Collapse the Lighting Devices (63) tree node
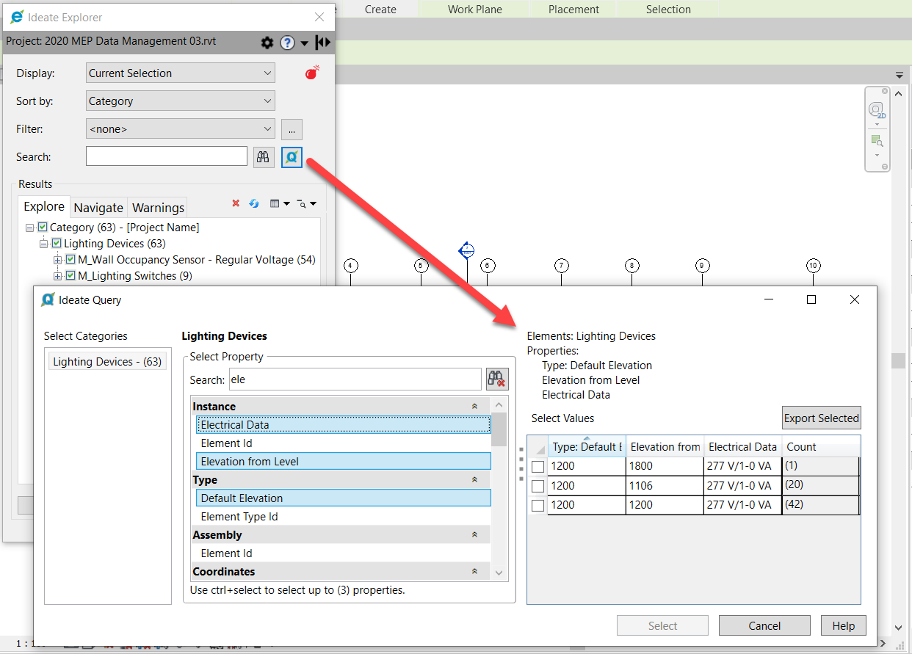This screenshot has height=654, width=912. pos(43,244)
